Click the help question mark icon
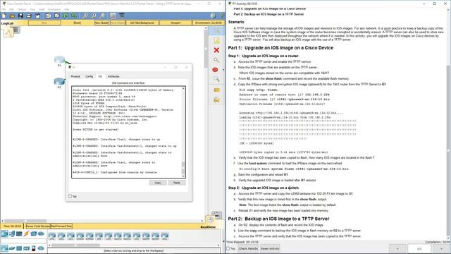 pyautogui.click(x=221, y=16)
